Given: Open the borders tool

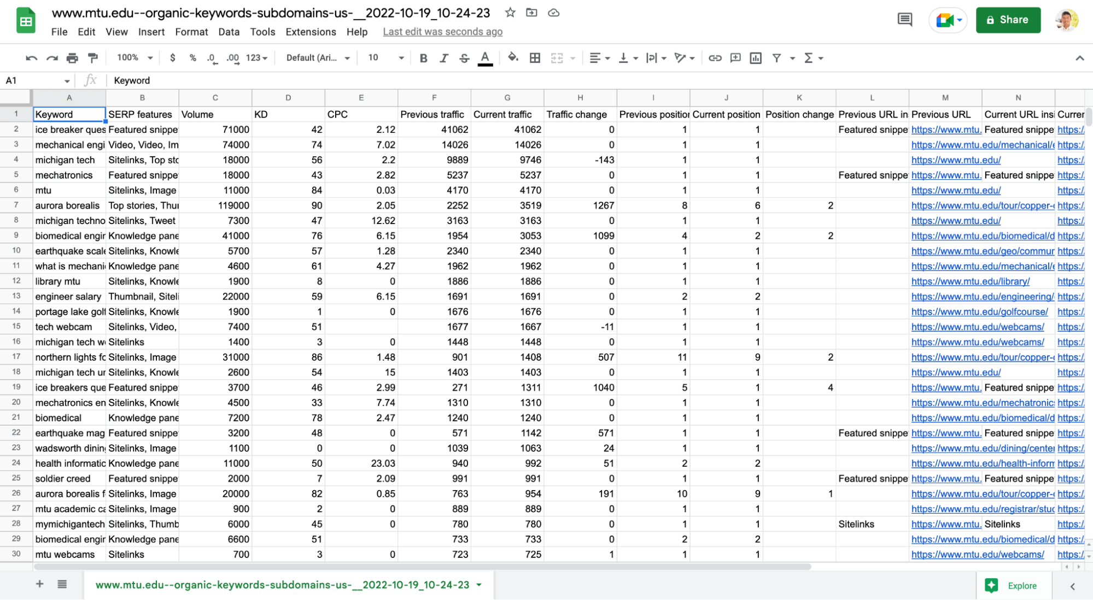Looking at the screenshot, I should point(535,58).
